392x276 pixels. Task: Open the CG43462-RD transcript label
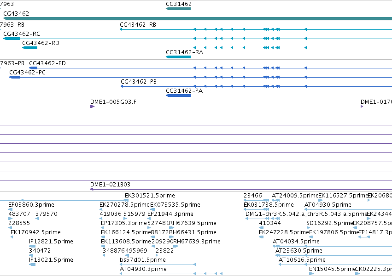41,43
